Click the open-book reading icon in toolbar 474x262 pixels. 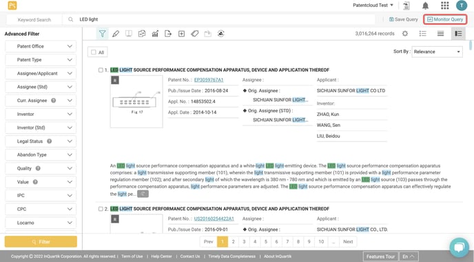pos(129,34)
